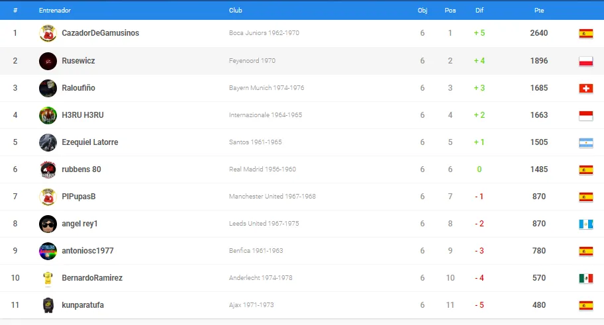The image size is (604, 325).
Task: Sort by the Pos column header
Action: (450, 11)
